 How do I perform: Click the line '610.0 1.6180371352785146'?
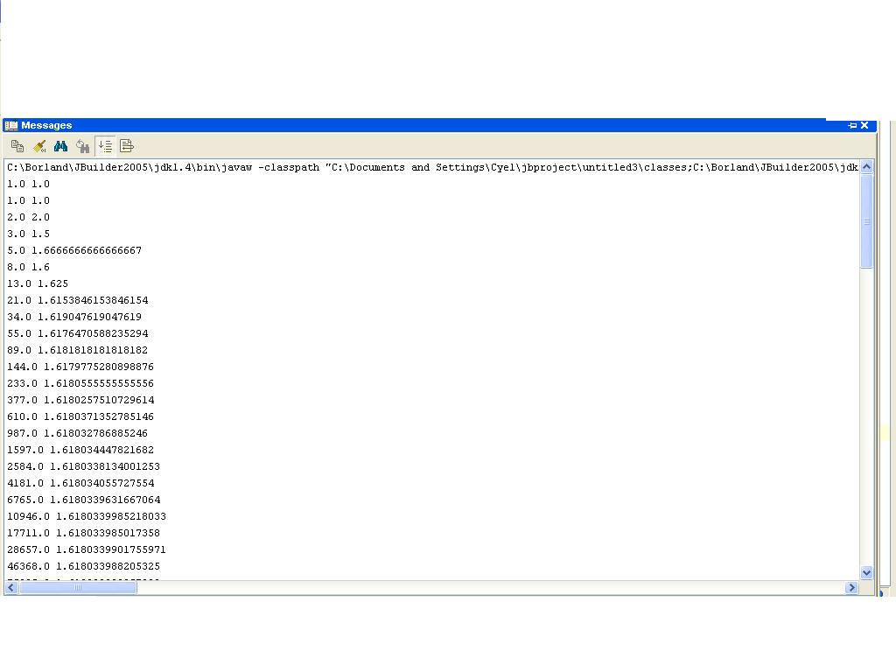(80, 416)
